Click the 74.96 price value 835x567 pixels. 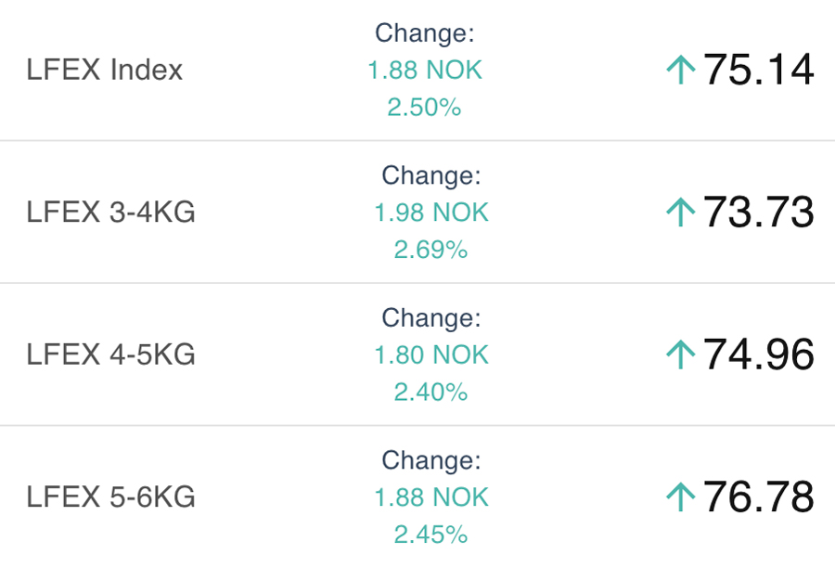coord(758,354)
